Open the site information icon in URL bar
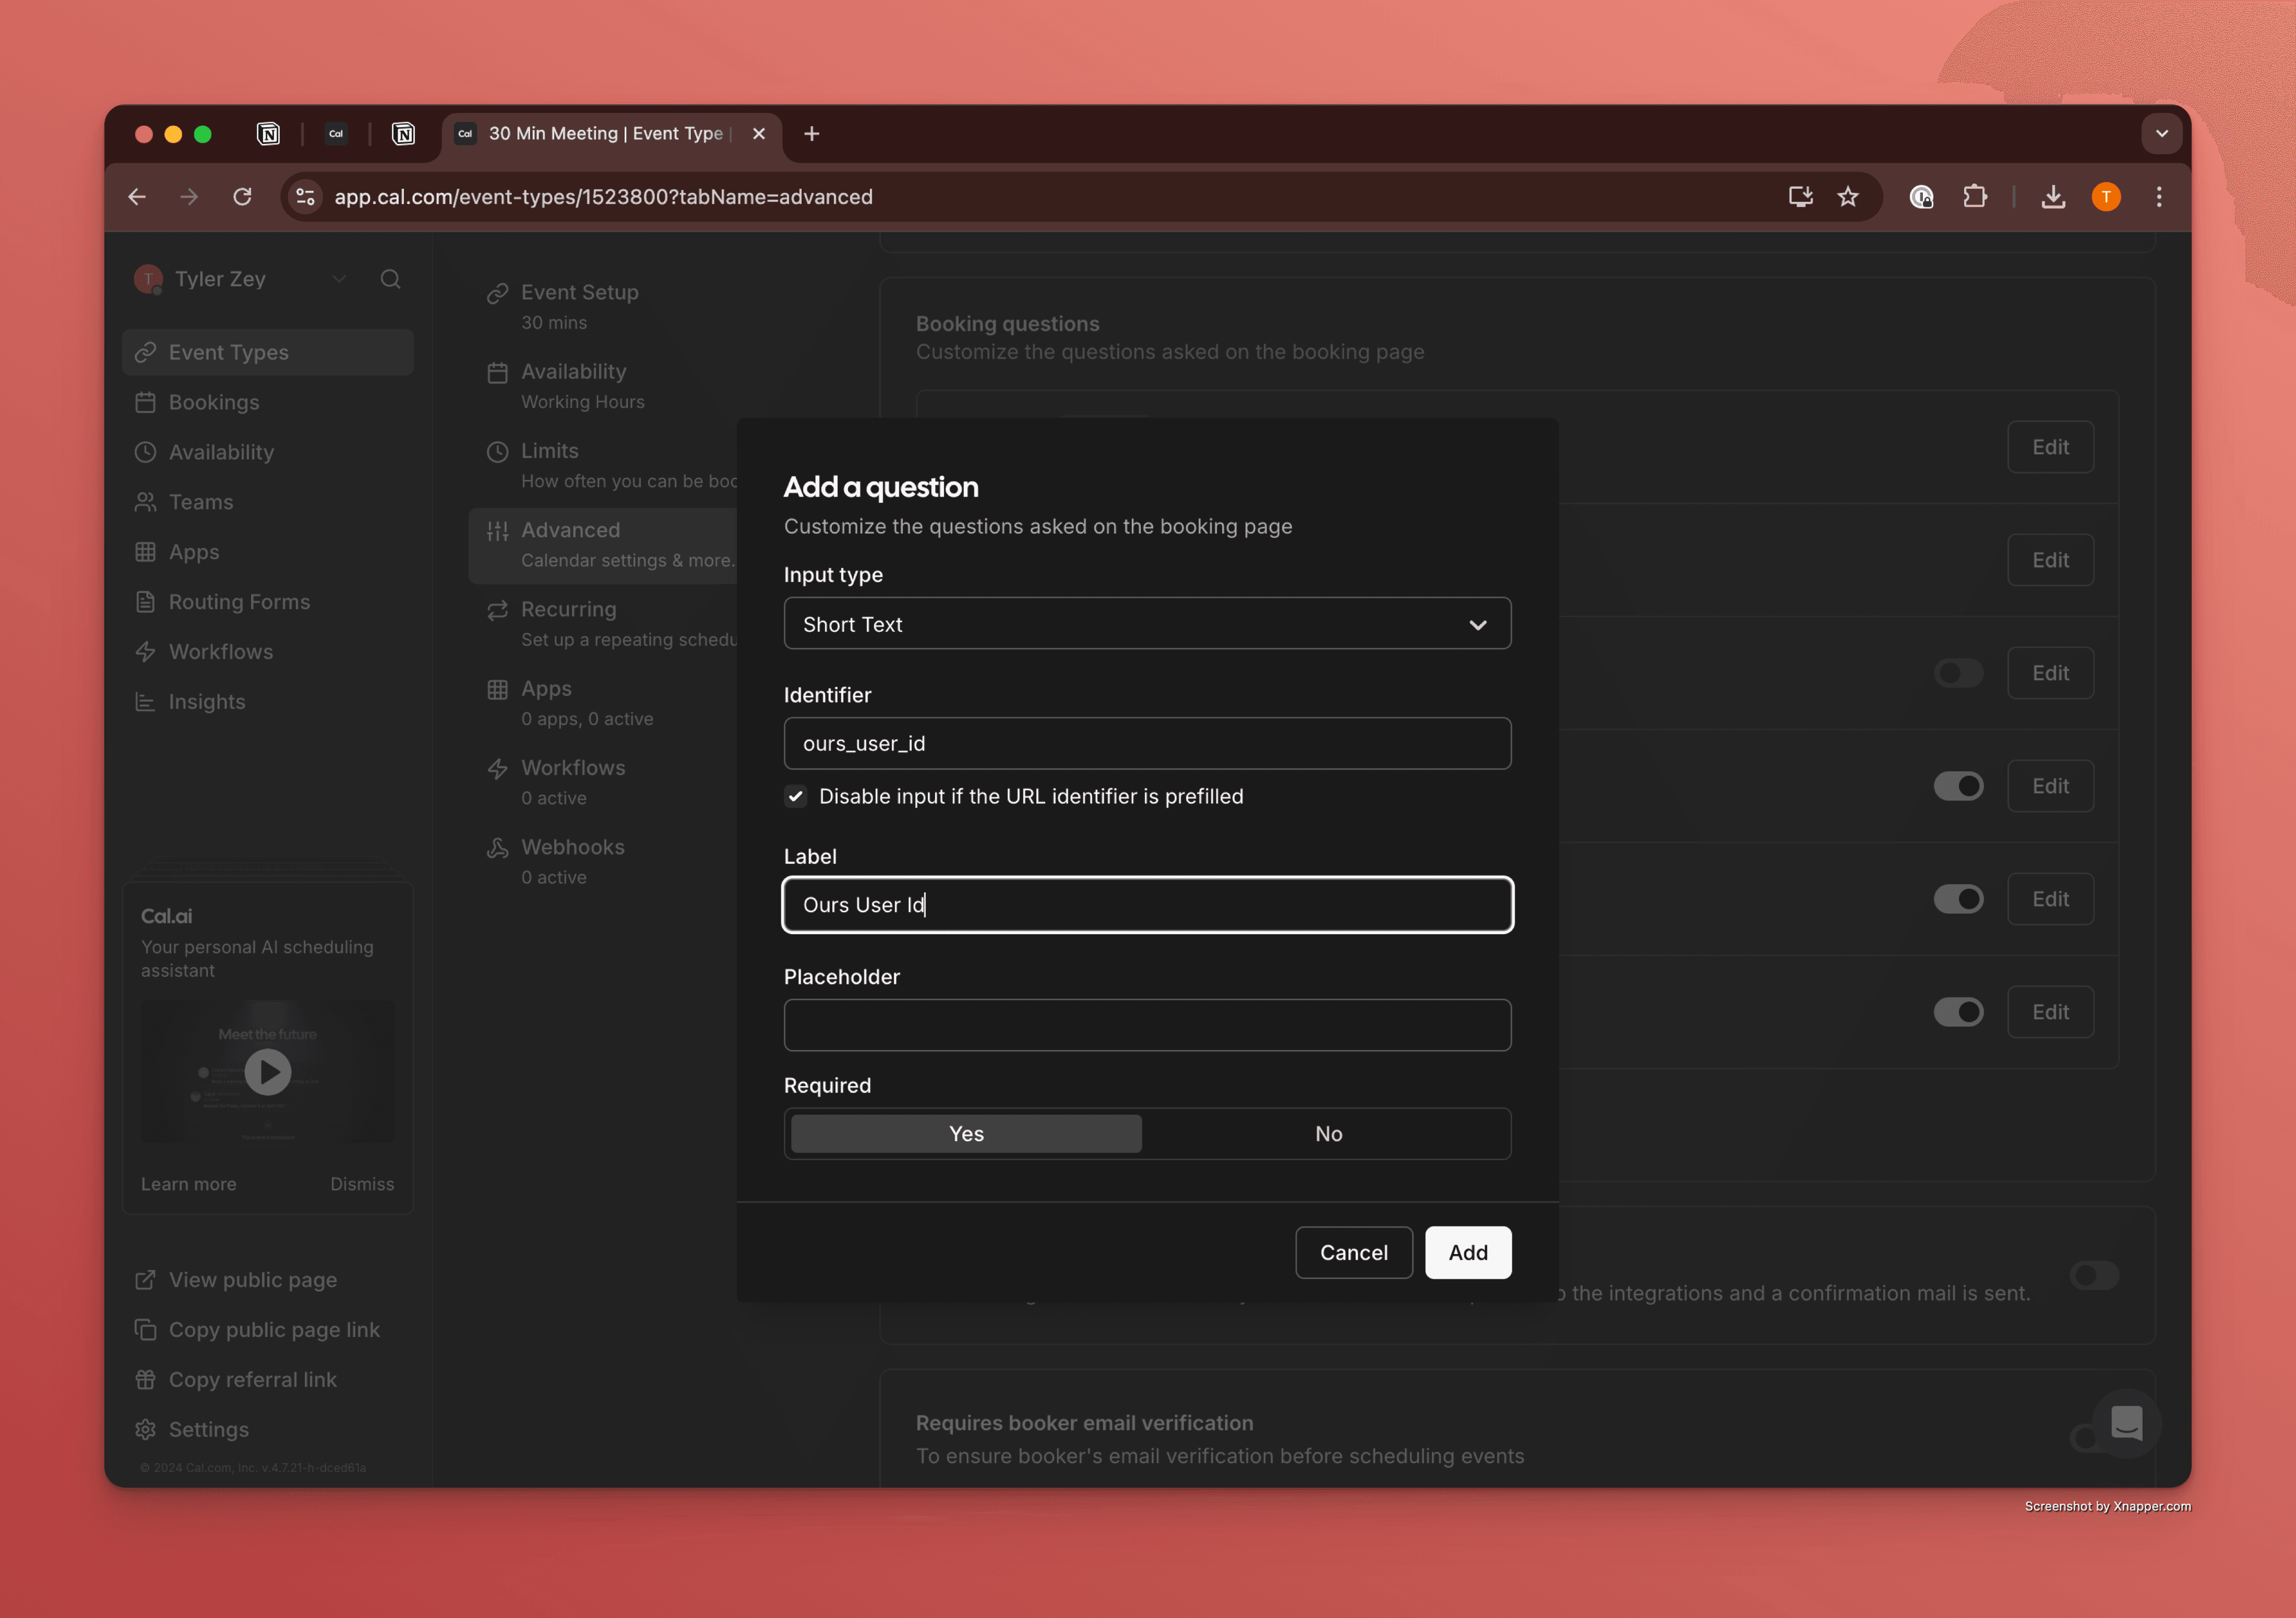The width and height of the screenshot is (2296, 1618). pos(305,197)
